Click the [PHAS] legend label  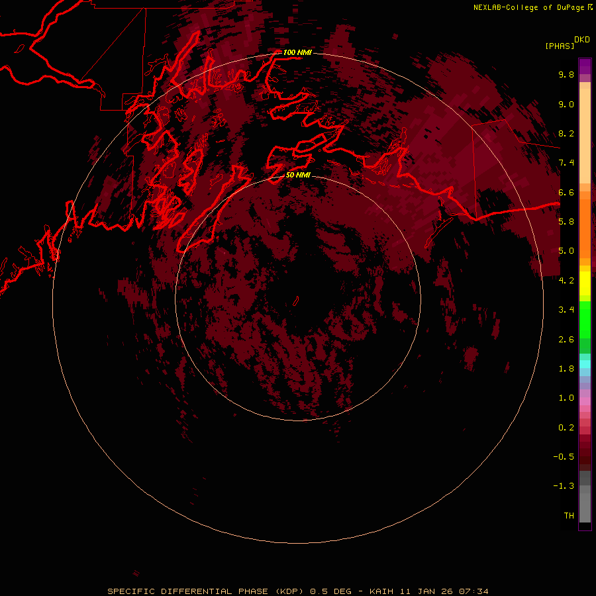[x=560, y=46]
